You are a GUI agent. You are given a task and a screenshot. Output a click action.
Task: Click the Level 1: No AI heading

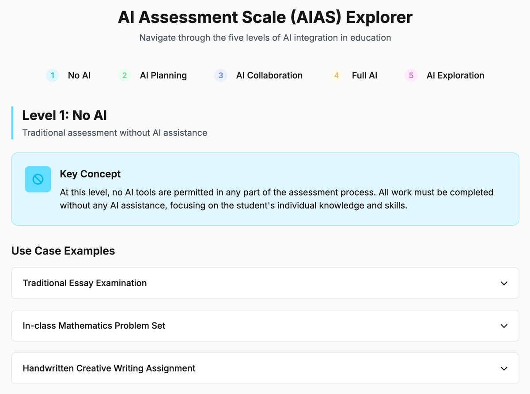point(64,116)
